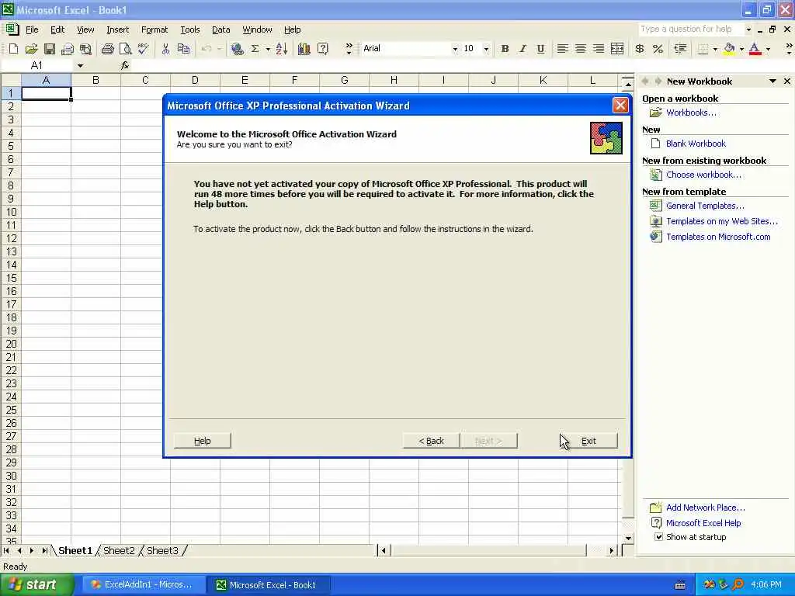
Task: Click the Merge and Center icon
Action: (x=617, y=49)
